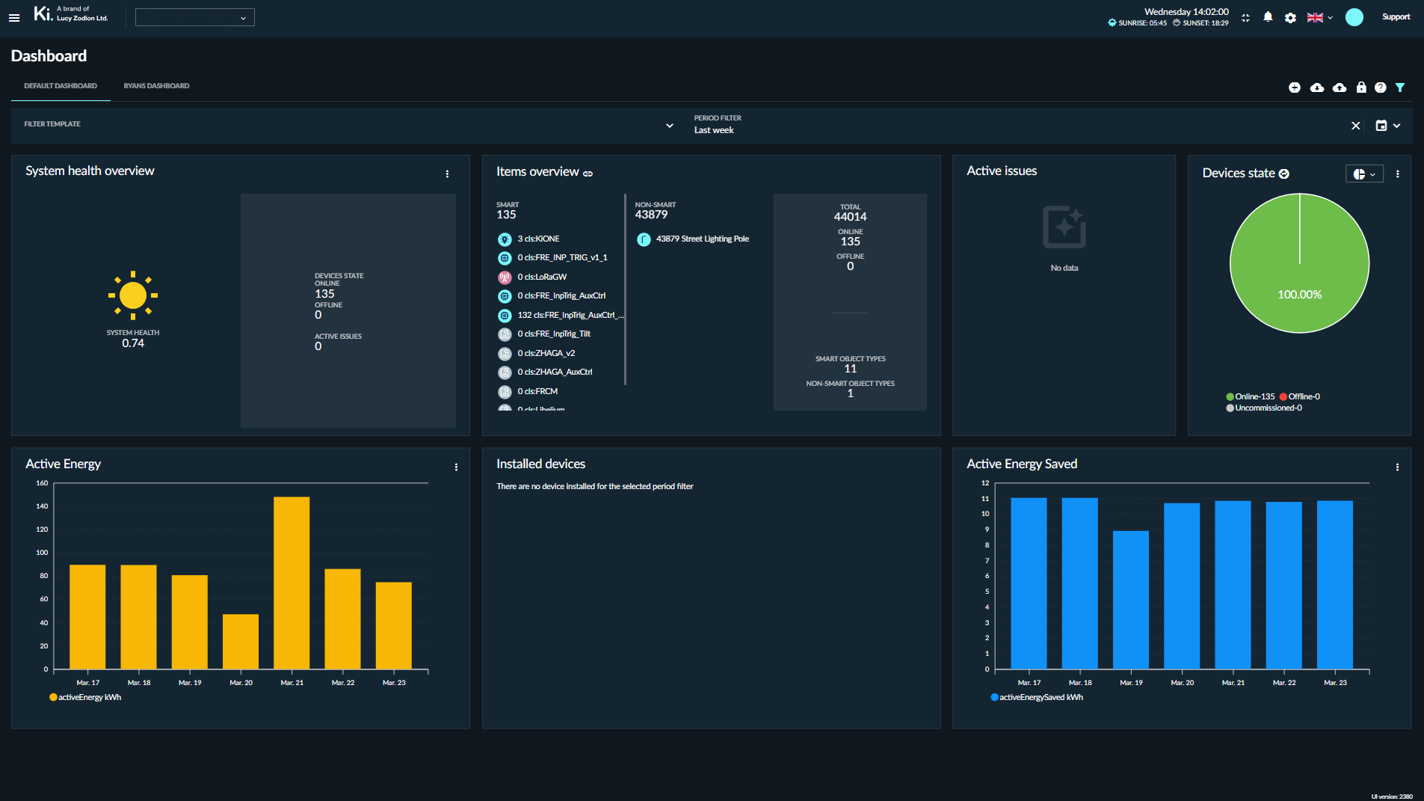Click the cloud upload icon
The width and height of the screenshot is (1424, 801).
(1340, 88)
